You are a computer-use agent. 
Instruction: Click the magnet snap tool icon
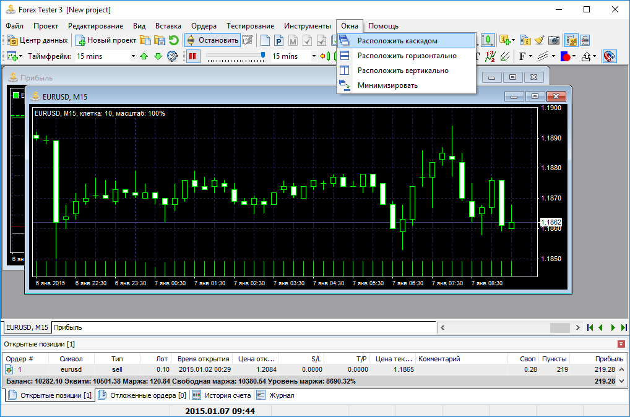(x=609, y=56)
